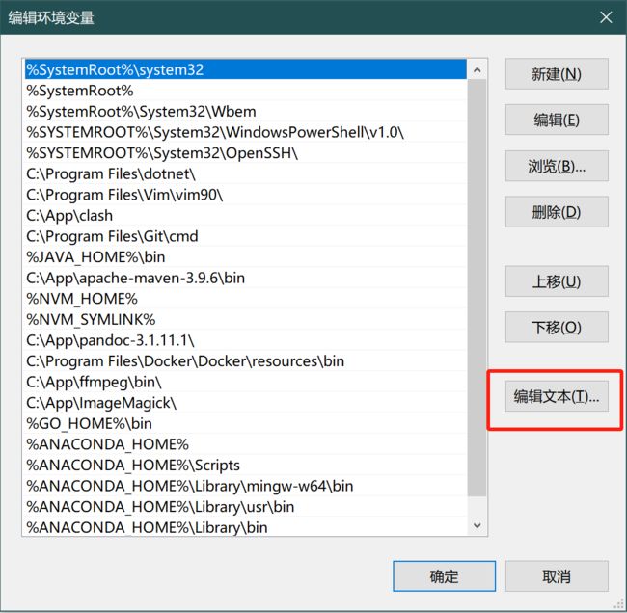
Task: Select the plain %ANACONDA_HOME% entry
Action: coord(245,444)
